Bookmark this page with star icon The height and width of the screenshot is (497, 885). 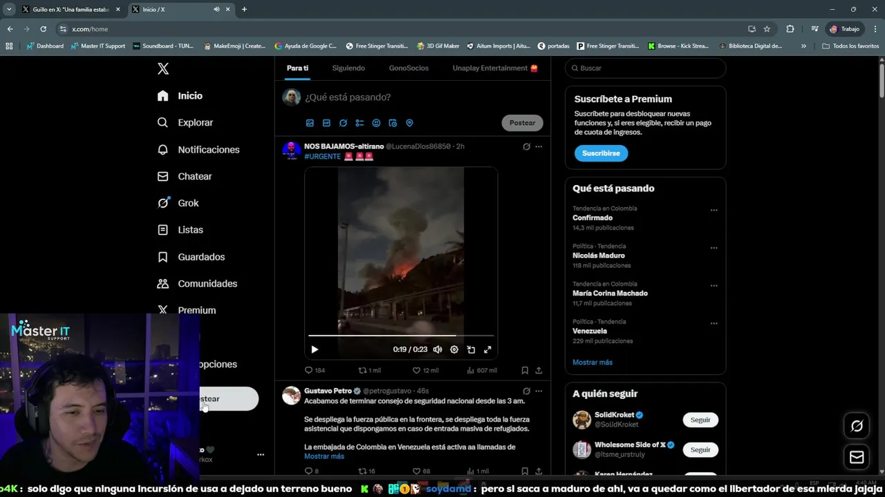(767, 29)
